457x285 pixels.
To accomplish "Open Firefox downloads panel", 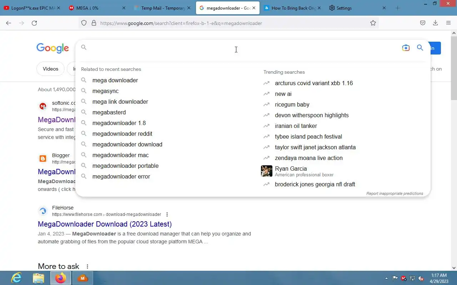I will point(436,23).
